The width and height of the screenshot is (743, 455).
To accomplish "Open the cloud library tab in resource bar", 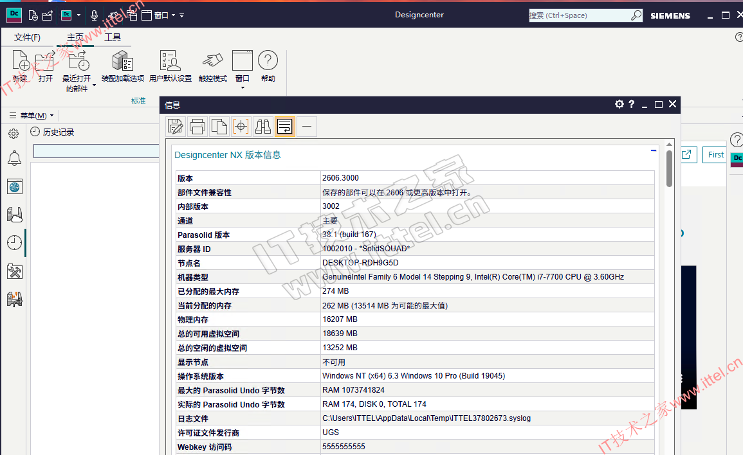I will [x=15, y=215].
